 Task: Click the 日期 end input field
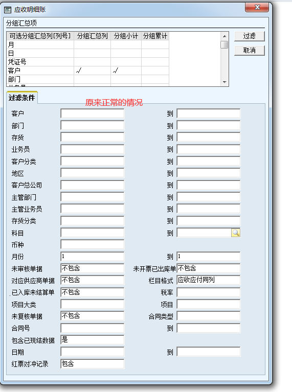(x=209, y=352)
